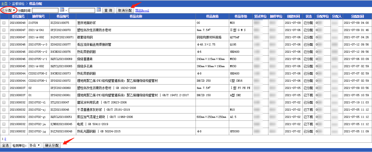Viewport: 372px width, 152px height.
Task: Check the row for 烧结多孔砖
Action: 4,66
